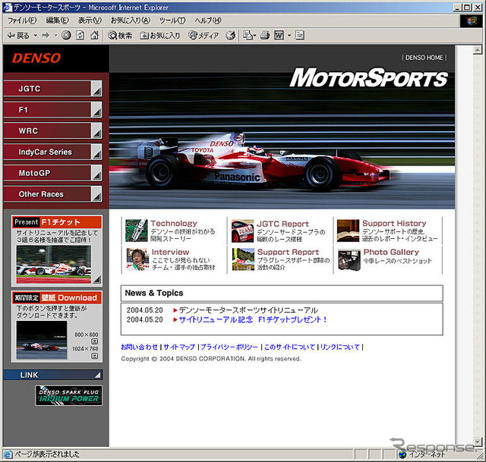Click the Technology spark plug thumbnail
Screen dimensions: 486x462
(137, 231)
